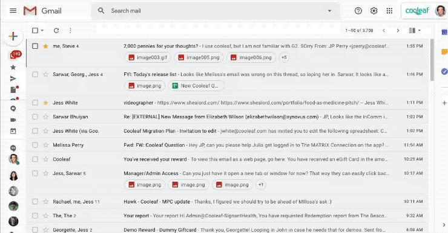Viewport: 448px width, 233px height.
Task: Star the Sarwar Bhuiyan email
Action: coord(45,116)
